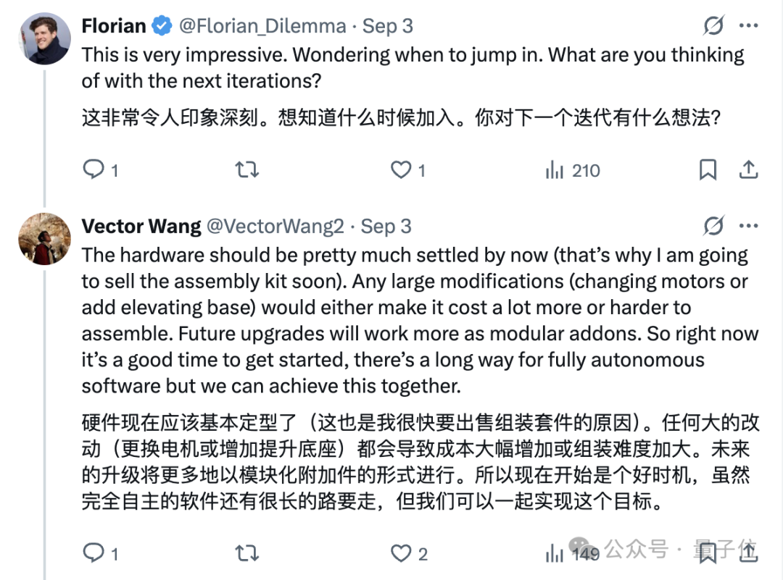The width and height of the screenshot is (783, 580).
Task: Open Florian's display name profile link
Action: (x=114, y=26)
